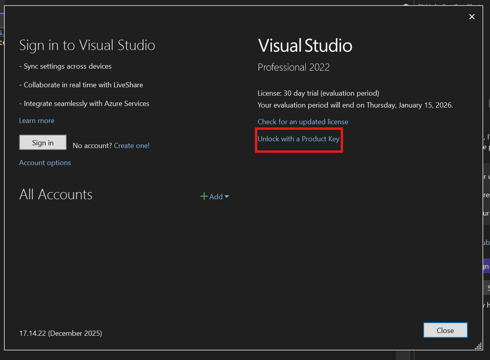Click the Visual Studio product logo text
The width and height of the screenshot is (490, 360).
pyautogui.click(x=305, y=45)
